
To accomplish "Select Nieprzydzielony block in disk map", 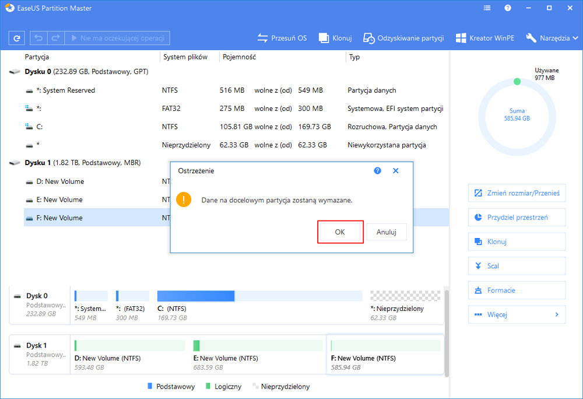I will pos(405,305).
